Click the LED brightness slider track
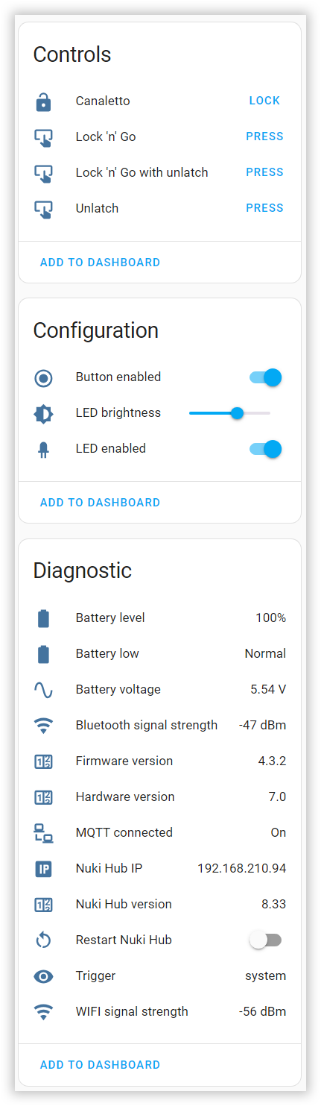Image resolution: width=321 pixels, height=1106 pixels. click(229, 413)
